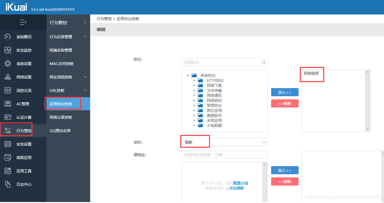The width and height of the screenshot is (384, 203).
Task: Expand the 网络通讯 tree node
Action: point(194,95)
